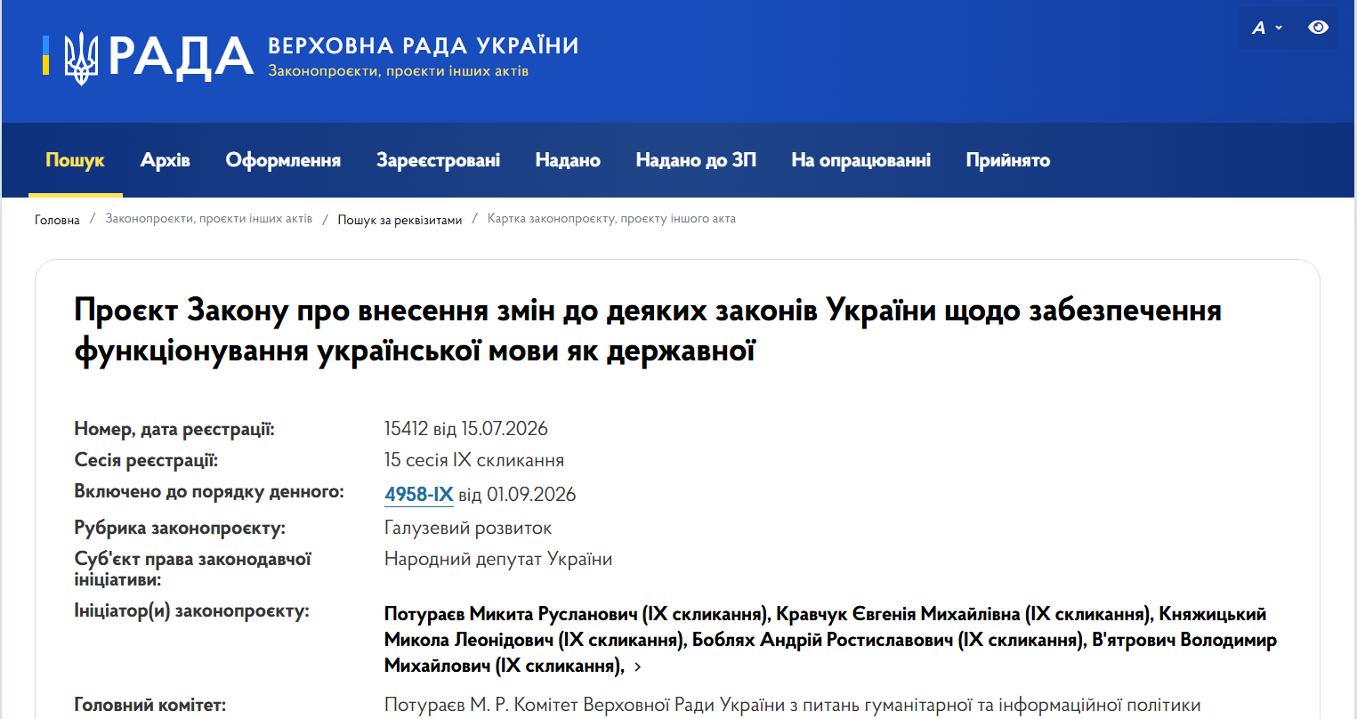This screenshot has width=1357, height=719.
Task: Open the font size 'A' dropdown
Action: pos(1267,28)
